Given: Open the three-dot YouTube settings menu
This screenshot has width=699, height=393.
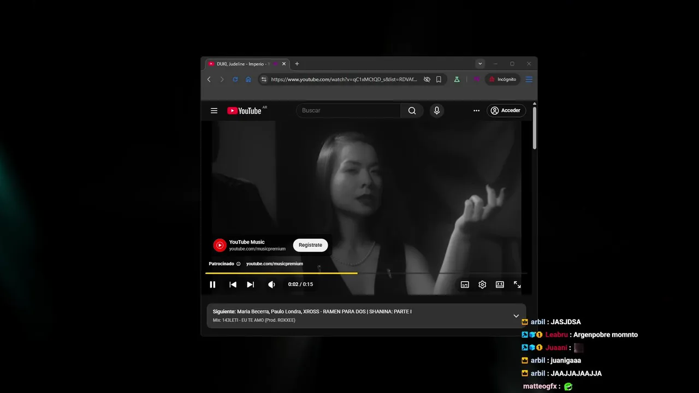Looking at the screenshot, I should coord(476,110).
